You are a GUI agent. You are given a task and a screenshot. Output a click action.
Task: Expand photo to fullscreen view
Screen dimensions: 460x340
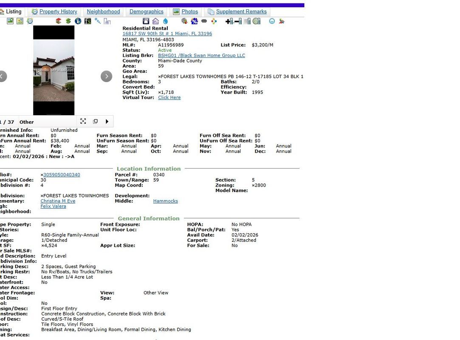click(83, 121)
